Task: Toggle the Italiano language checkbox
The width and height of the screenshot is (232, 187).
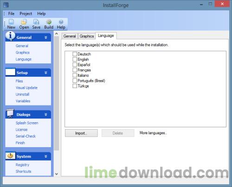Action: click(x=75, y=75)
